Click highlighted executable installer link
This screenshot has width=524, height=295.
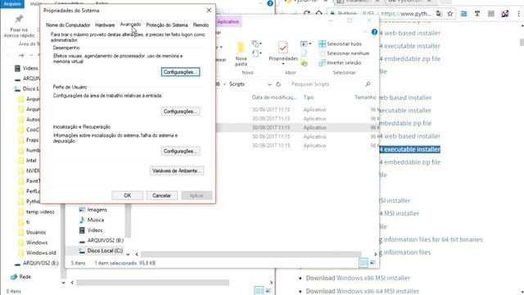[x=410, y=149]
